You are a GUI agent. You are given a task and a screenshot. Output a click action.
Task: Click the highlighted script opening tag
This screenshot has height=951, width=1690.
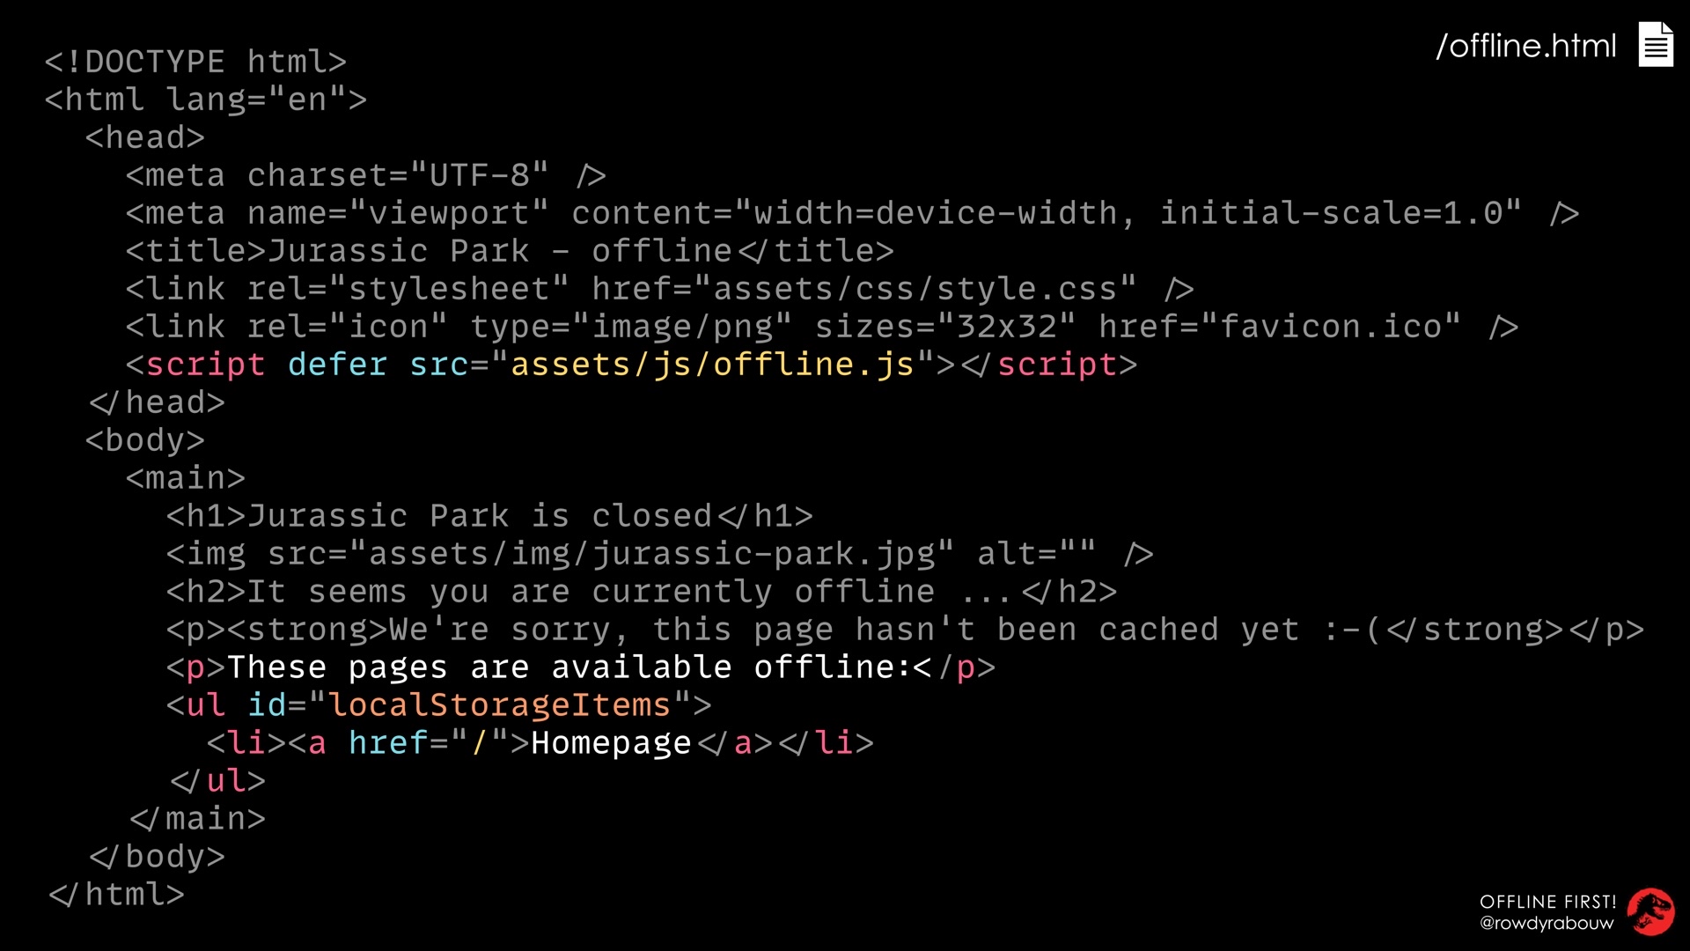coord(195,365)
